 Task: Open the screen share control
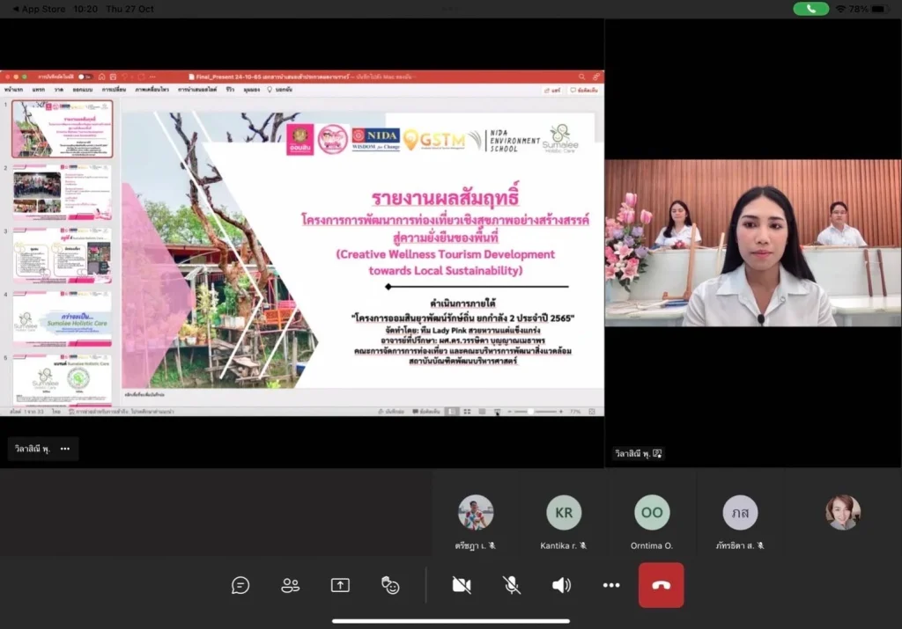(340, 585)
